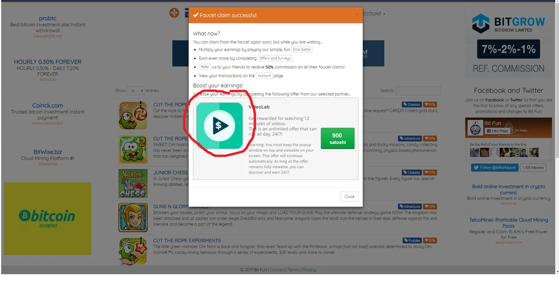This screenshot has width=559, height=302.
Task: Click 97% heart rating on Cut the Rope row
Action: [x=430, y=105]
